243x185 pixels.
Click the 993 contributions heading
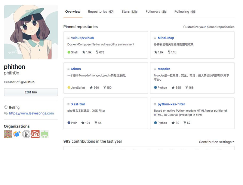click(93, 142)
